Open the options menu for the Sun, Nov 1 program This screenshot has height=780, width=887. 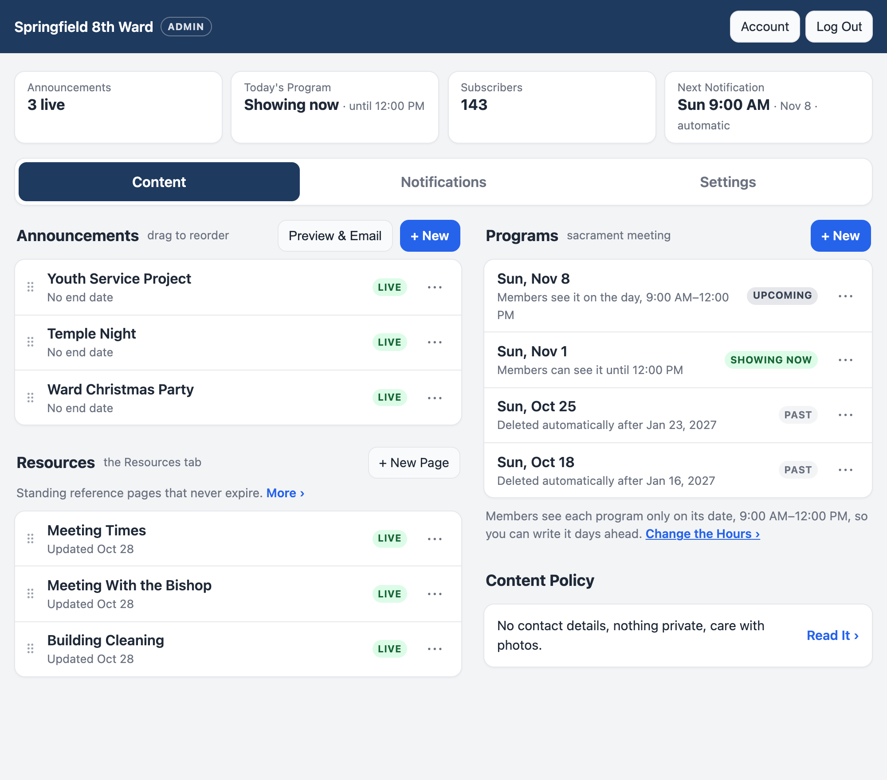[845, 360]
